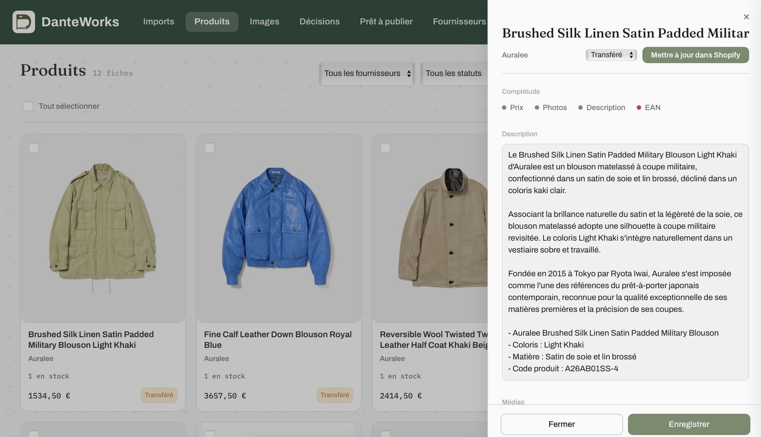Viewport: 761px width, 437px height.
Task: Click the Transféré badge on Brushed Silk card
Action: coord(159,395)
